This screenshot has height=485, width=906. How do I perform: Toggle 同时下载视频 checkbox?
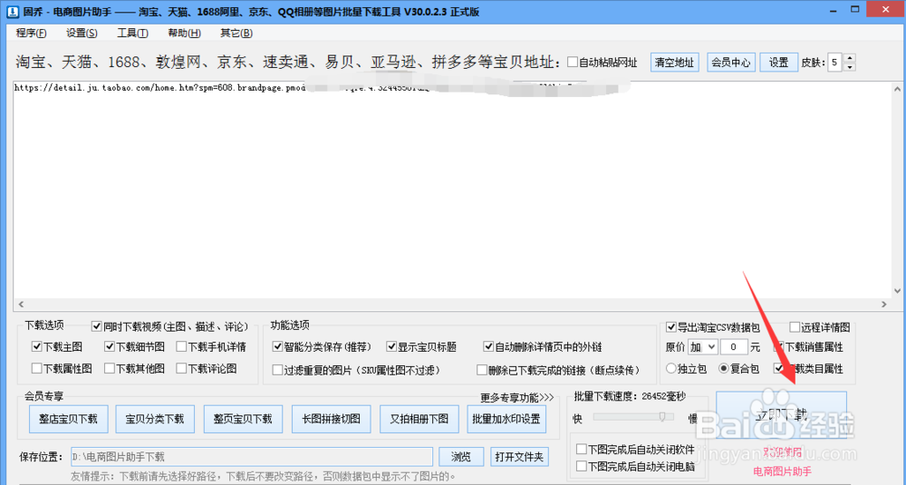tap(97, 326)
